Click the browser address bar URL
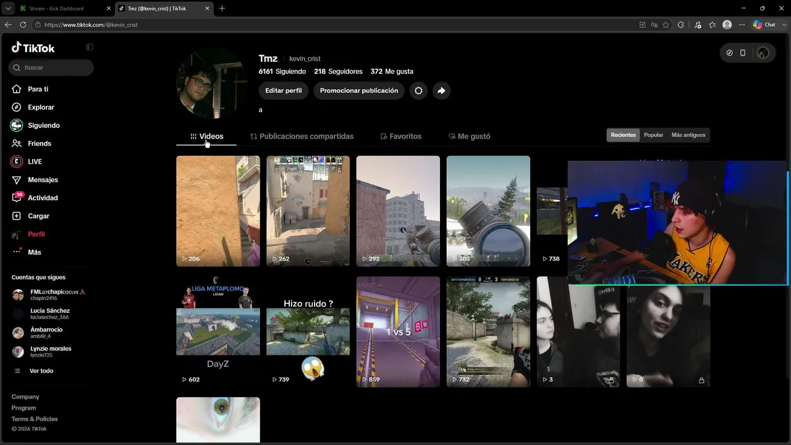Image resolution: width=791 pixels, height=445 pixels. coord(91,25)
